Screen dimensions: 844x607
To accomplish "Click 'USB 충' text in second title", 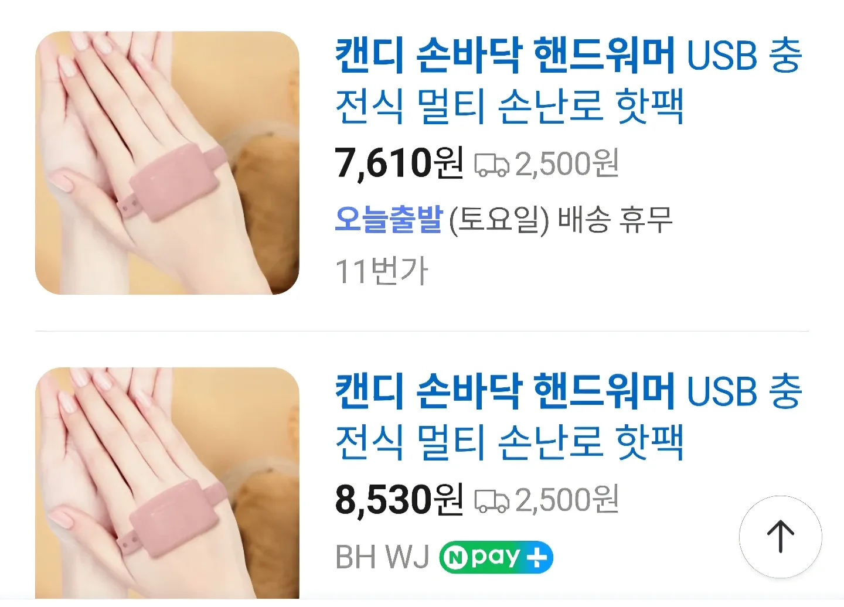I will tap(744, 391).
